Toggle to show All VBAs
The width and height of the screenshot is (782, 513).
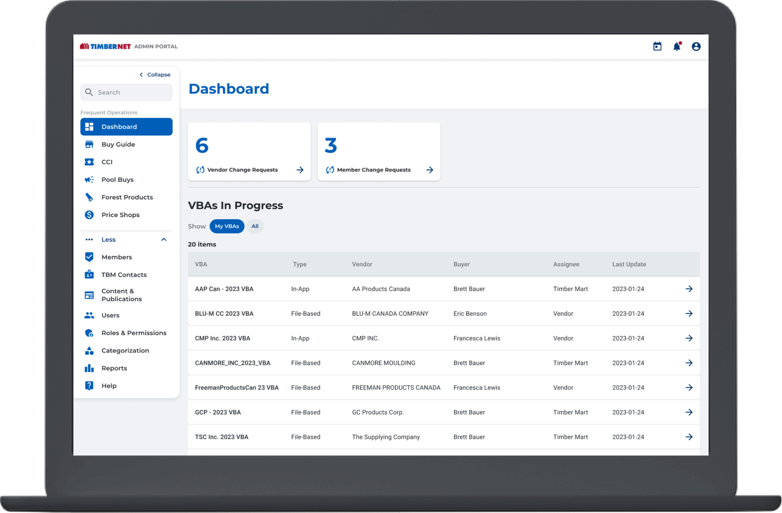tap(255, 225)
